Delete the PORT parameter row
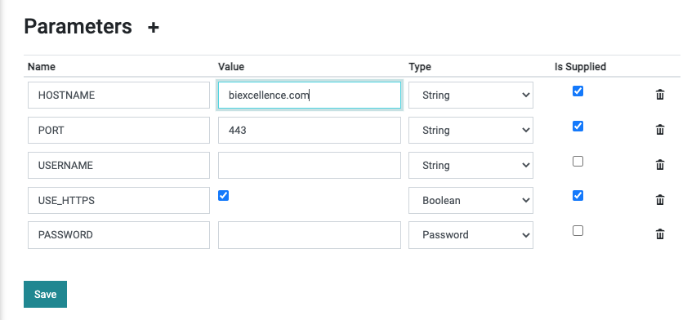 point(660,130)
